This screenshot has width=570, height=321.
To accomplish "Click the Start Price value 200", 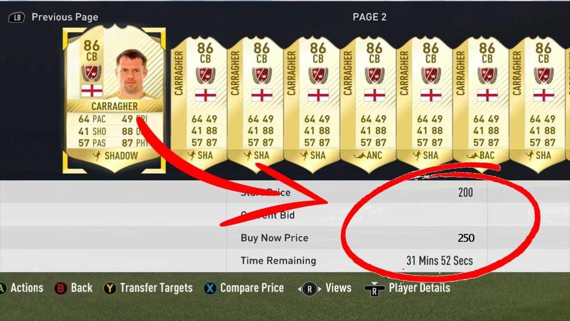I will (x=465, y=193).
